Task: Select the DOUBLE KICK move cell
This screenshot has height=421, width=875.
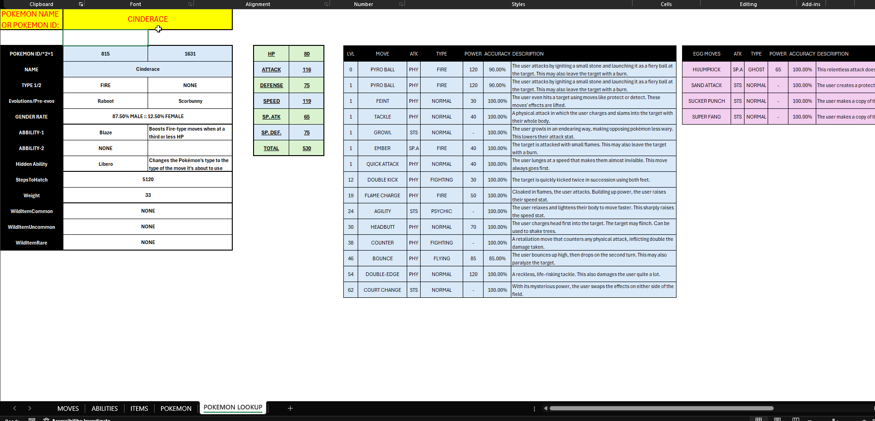Action: click(x=382, y=180)
